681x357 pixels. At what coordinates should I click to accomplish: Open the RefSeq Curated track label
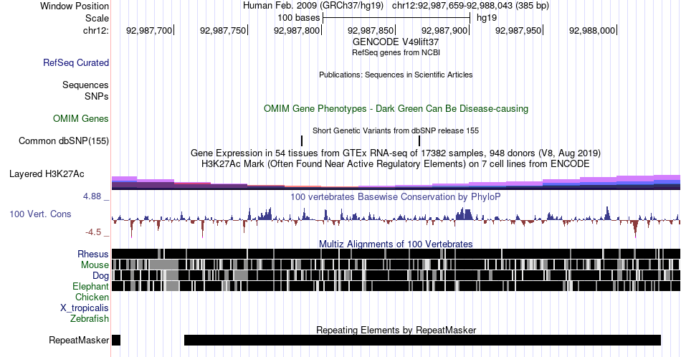tap(76, 62)
